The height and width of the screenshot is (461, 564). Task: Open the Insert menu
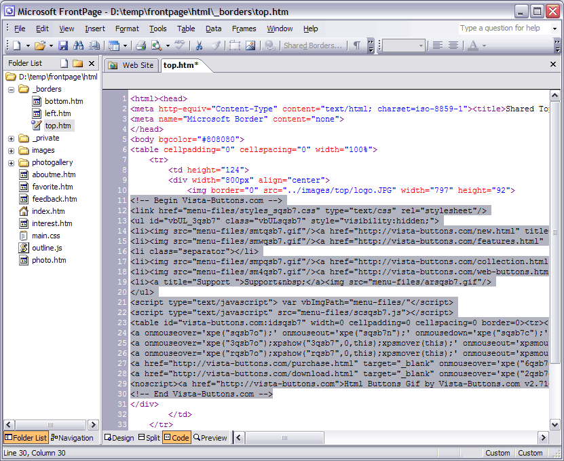95,29
